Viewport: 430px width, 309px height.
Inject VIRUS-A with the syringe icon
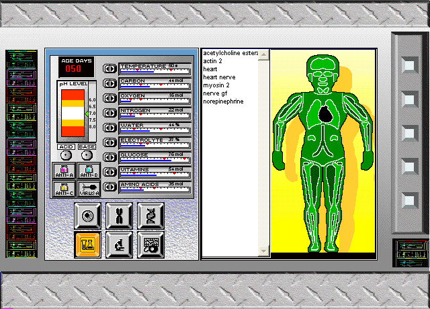tap(89, 189)
